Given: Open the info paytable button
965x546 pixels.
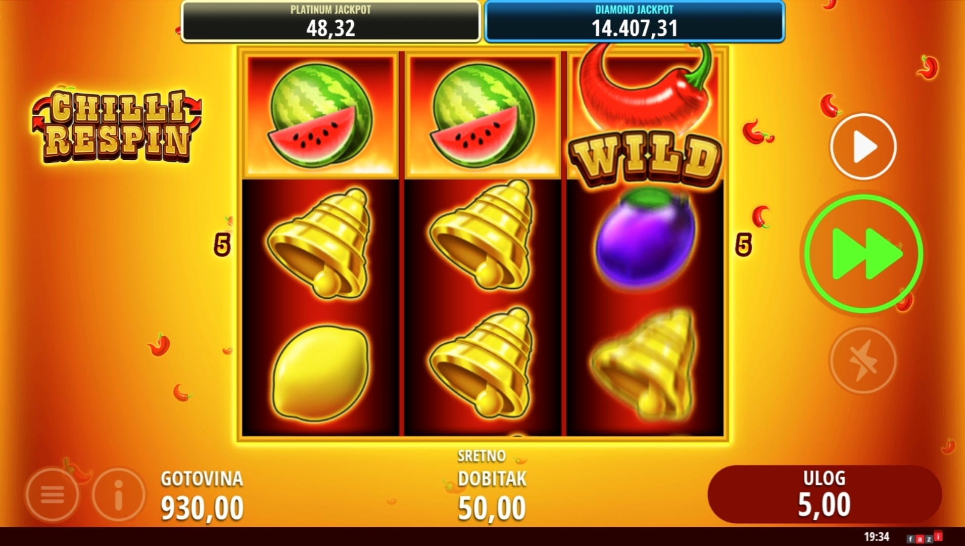Looking at the screenshot, I should [119, 494].
